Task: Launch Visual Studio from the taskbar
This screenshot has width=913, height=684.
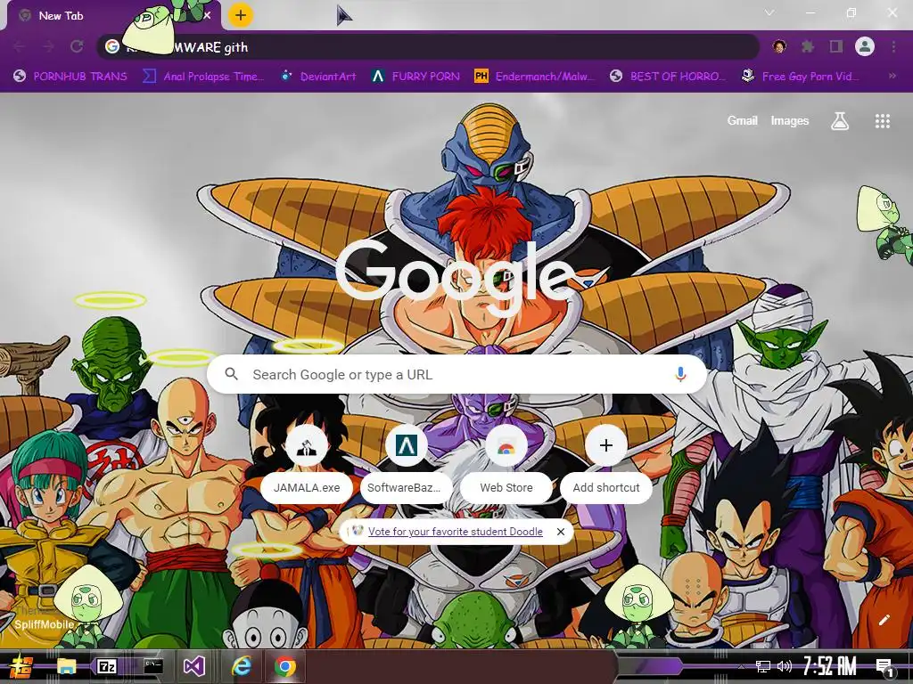Action: pyautogui.click(x=194, y=666)
